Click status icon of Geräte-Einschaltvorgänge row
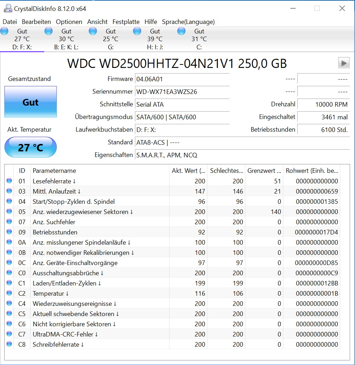The height and width of the screenshot is (365, 355). [x=9, y=262]
